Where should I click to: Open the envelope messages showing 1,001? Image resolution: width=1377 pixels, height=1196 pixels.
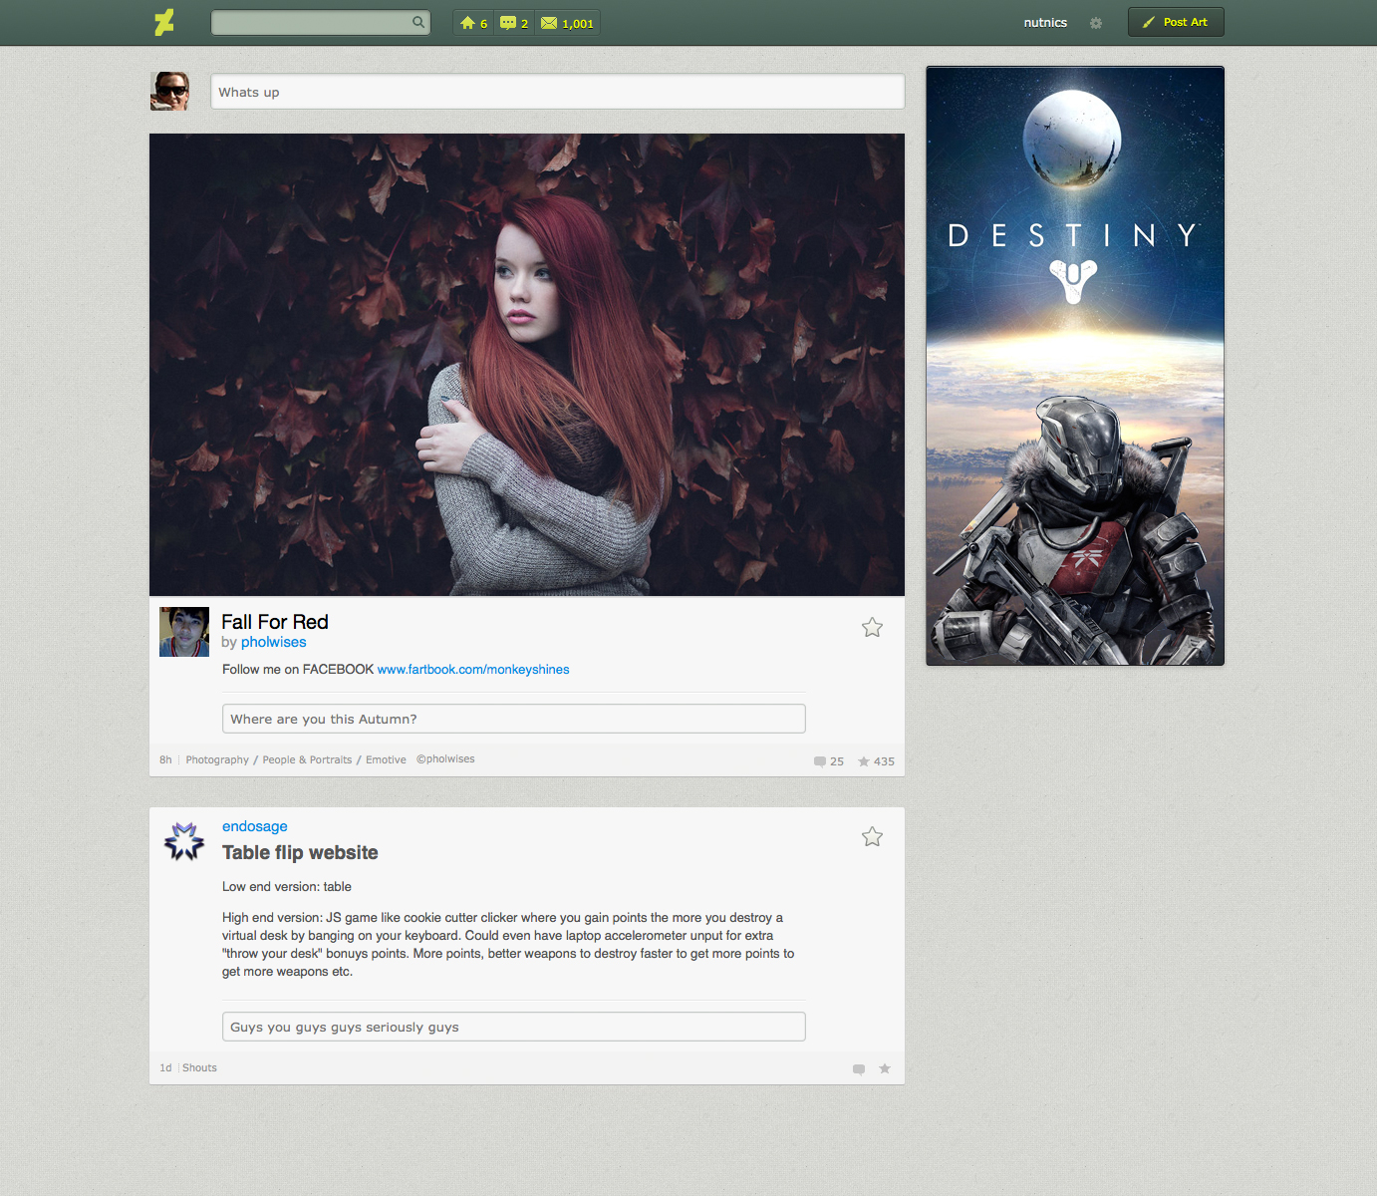coord(567,23)
